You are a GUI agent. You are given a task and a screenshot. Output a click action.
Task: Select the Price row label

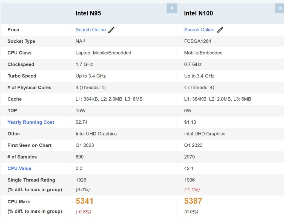[13, 30]
